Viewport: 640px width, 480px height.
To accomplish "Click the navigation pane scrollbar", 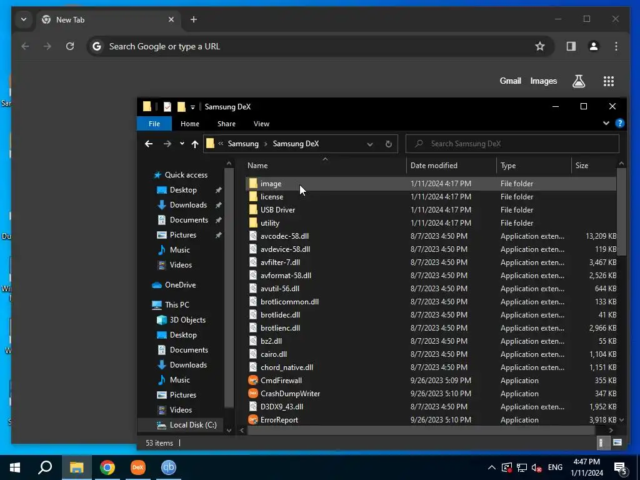I will click(229, 287).
